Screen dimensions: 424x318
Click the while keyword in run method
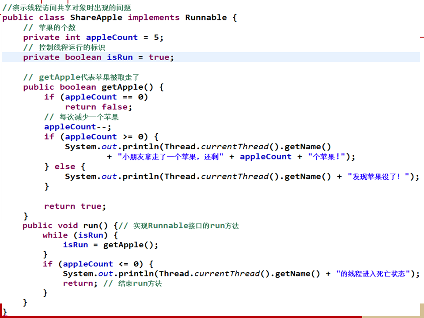point(55,235)
